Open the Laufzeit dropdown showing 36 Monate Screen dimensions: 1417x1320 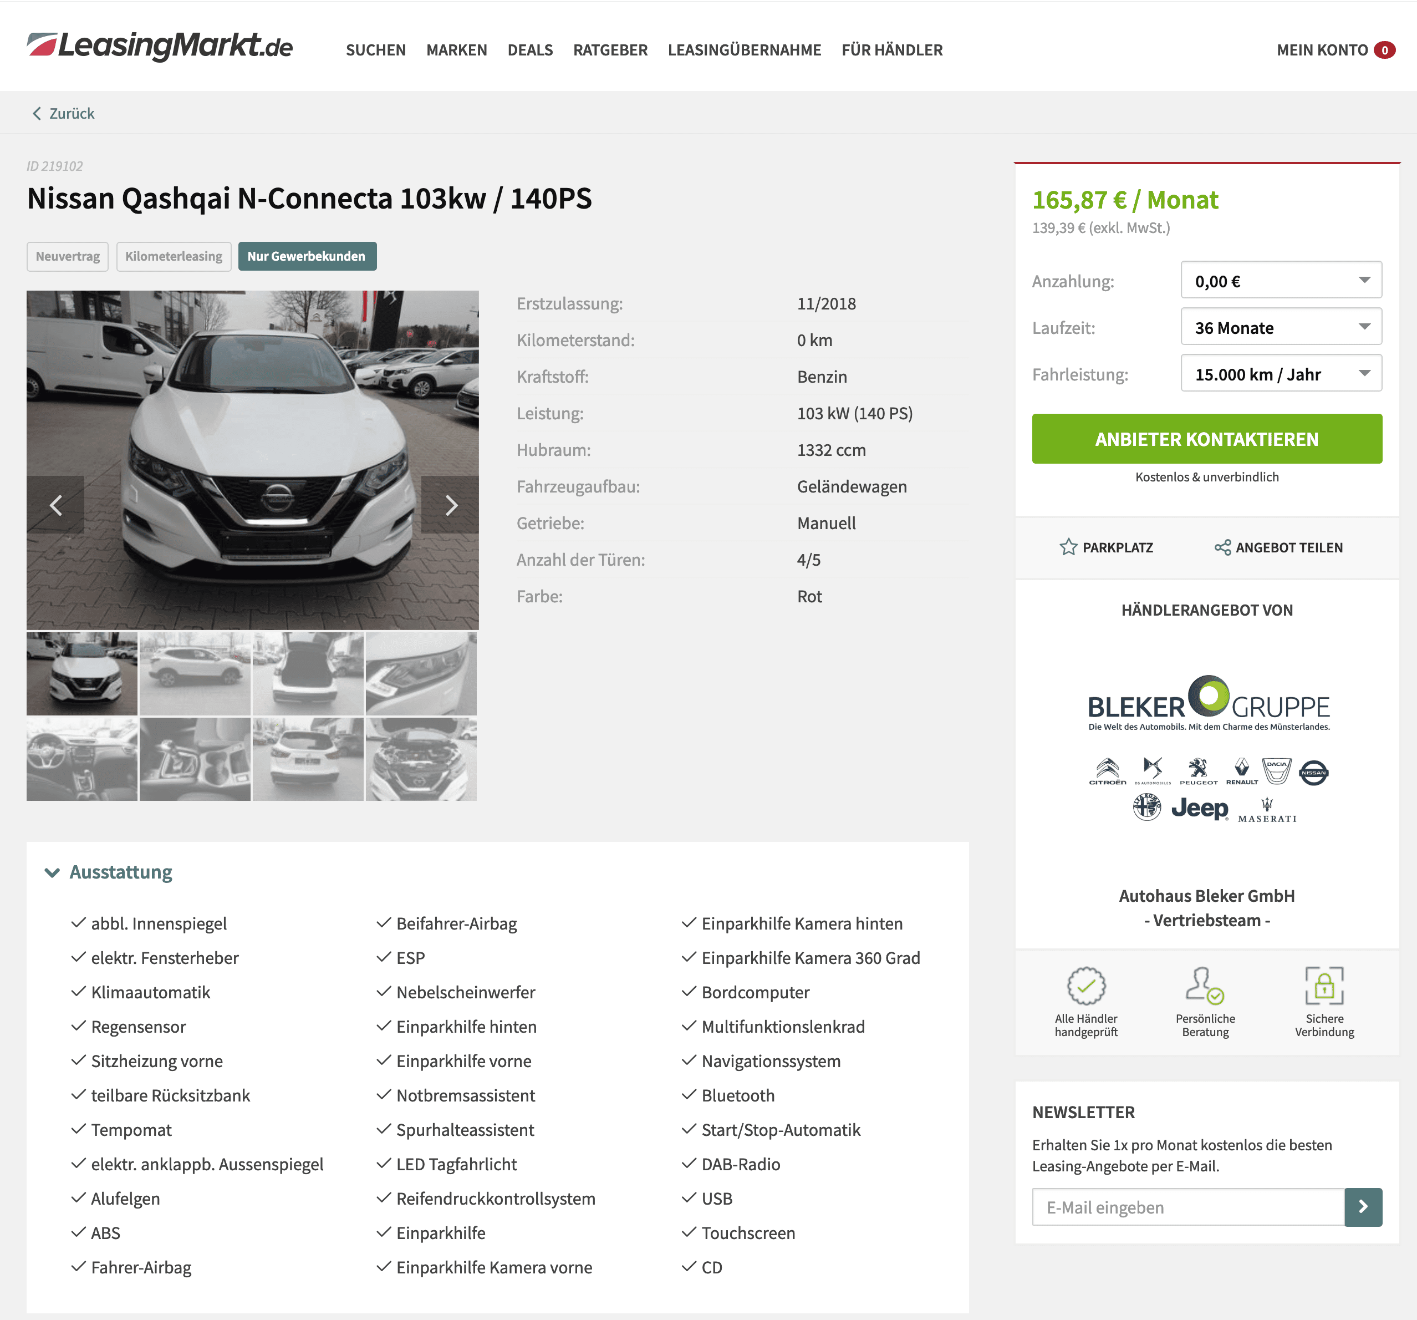click(1281, 327)
